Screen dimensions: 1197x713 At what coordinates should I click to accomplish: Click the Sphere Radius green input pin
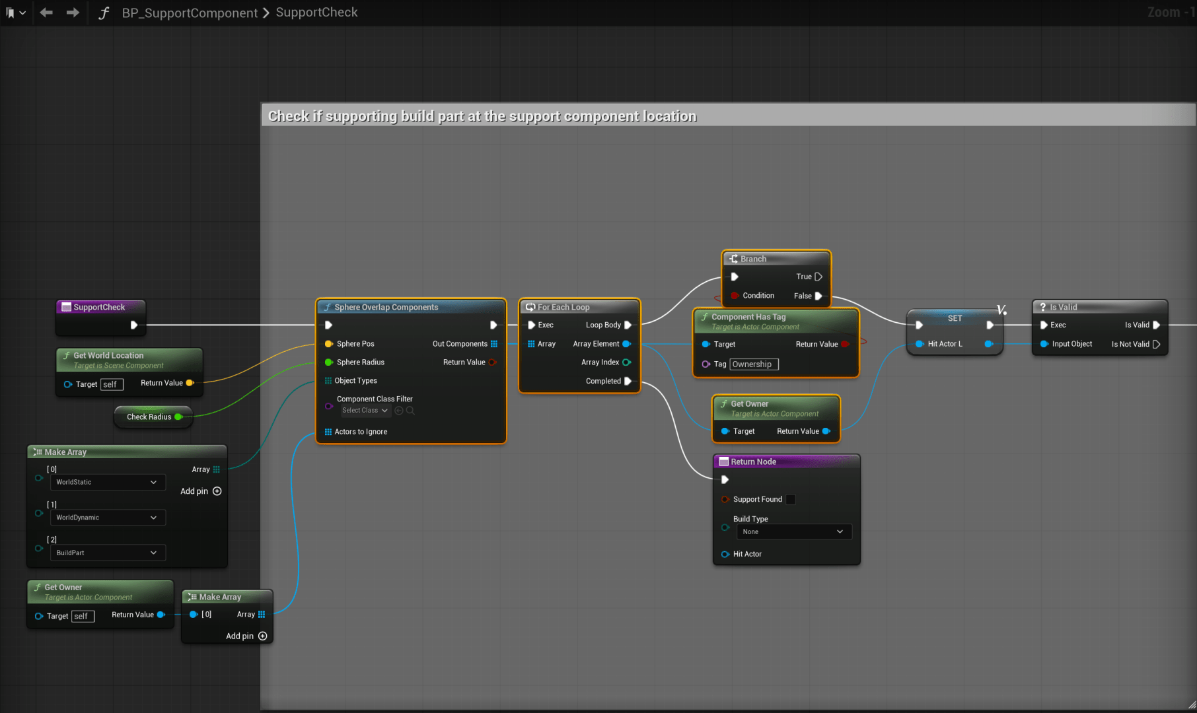click(x=329, y=362)
